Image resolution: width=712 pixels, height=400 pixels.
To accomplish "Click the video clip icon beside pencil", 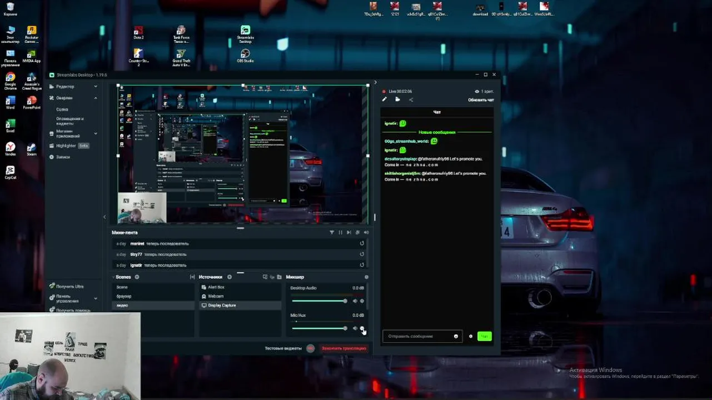I will point(397,99).
